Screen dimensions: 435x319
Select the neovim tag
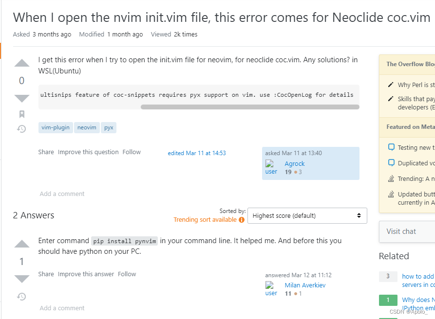(87, 127)
